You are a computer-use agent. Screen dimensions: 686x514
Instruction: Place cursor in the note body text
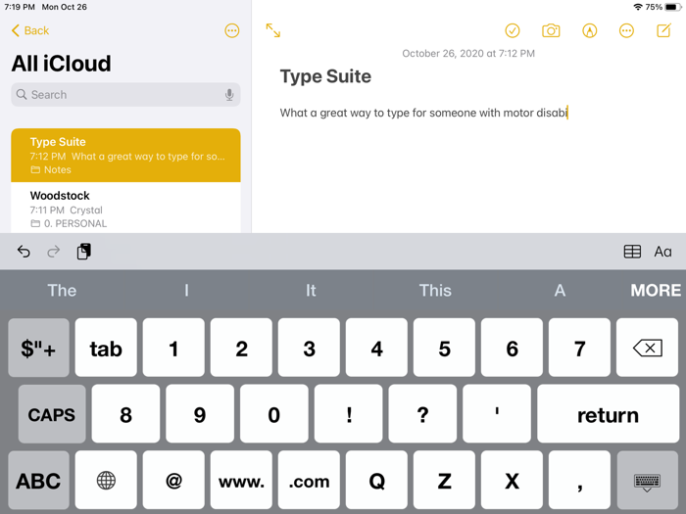pos(423,113)
